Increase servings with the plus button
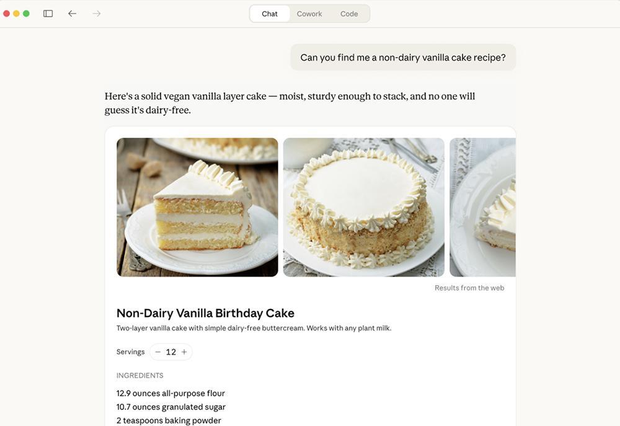The width and height of the screenshot is (620, 426). [x=184, y=352]
